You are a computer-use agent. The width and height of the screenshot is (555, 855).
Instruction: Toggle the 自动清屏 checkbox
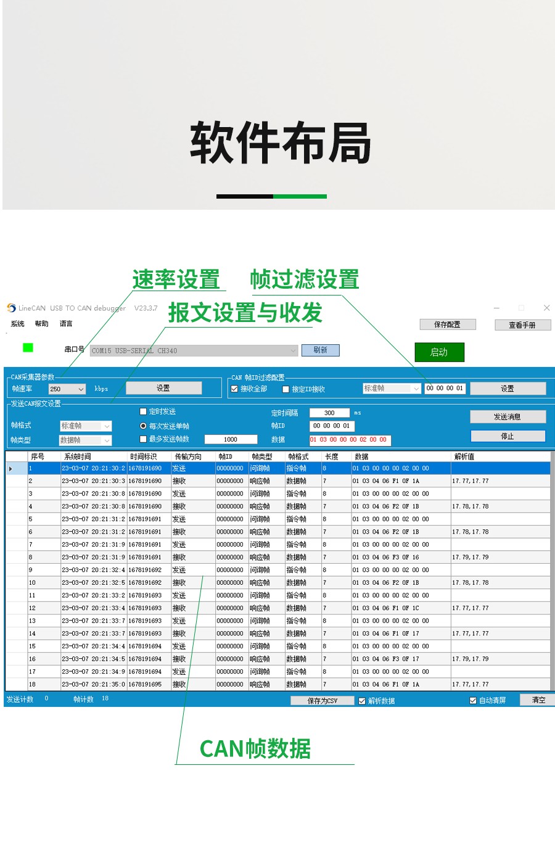[x=473, y=701]
